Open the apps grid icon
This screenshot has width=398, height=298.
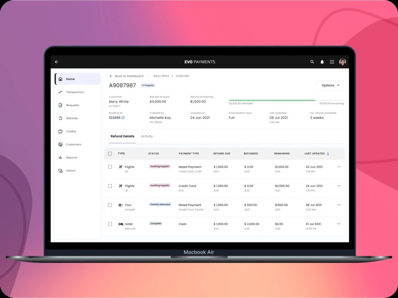coord(332,62)
